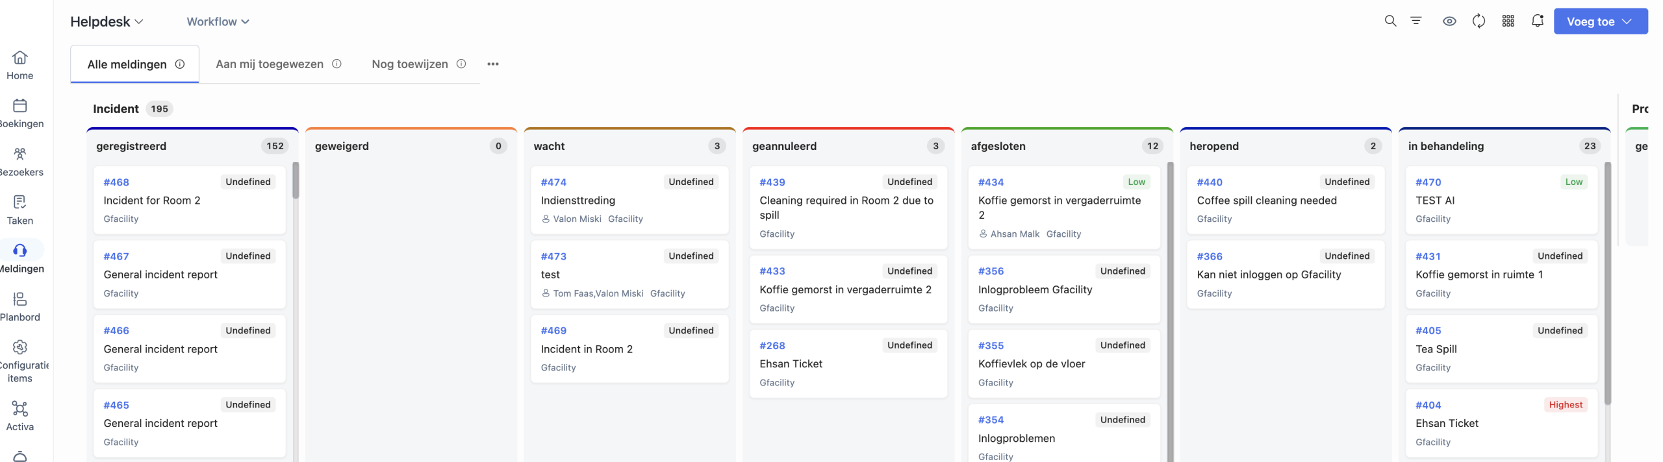The width and height of the screenshot is (1663, 462).
Task: Click the refresh arrows icon
Action: pos(1479,21)
